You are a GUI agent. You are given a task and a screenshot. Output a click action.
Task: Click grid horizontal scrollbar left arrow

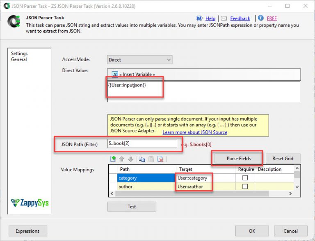click(112, 193)
